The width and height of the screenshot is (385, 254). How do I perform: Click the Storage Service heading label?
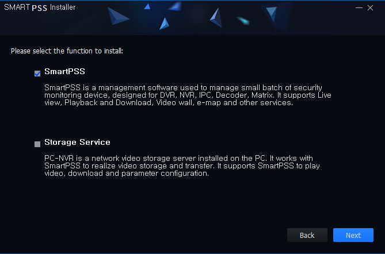[77, 142]
